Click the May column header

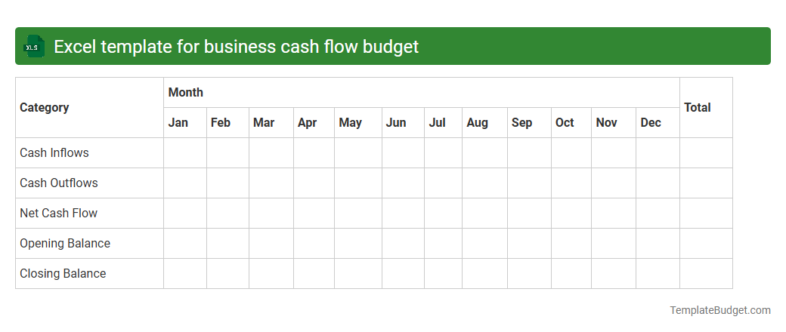coord(358,123)
